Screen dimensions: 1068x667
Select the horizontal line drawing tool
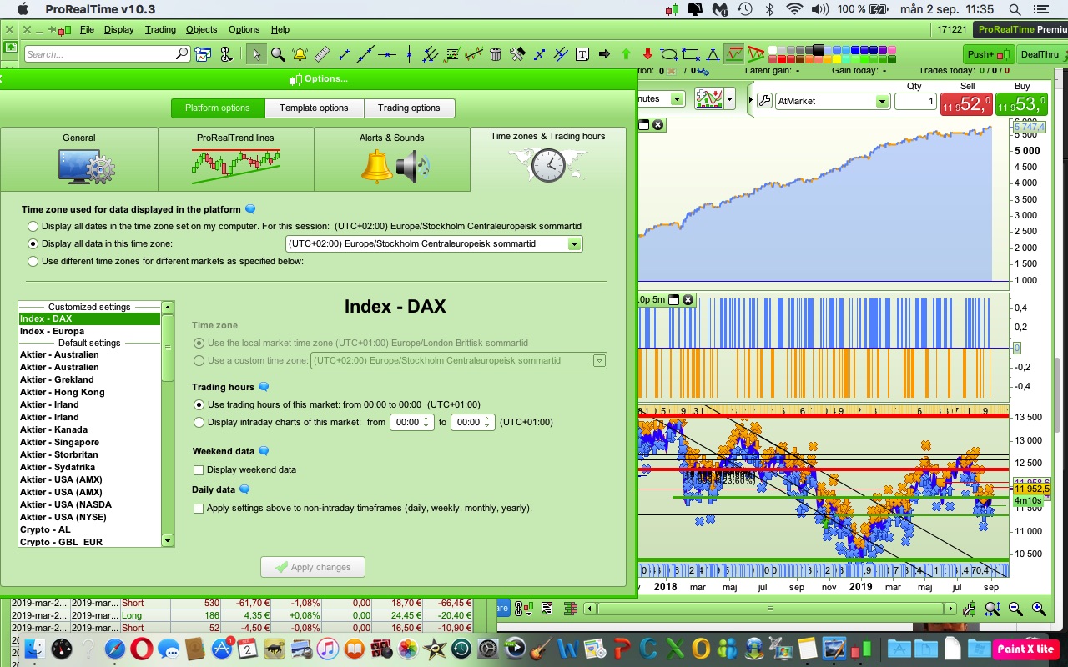pyautogui.click(x=387, y=54)
